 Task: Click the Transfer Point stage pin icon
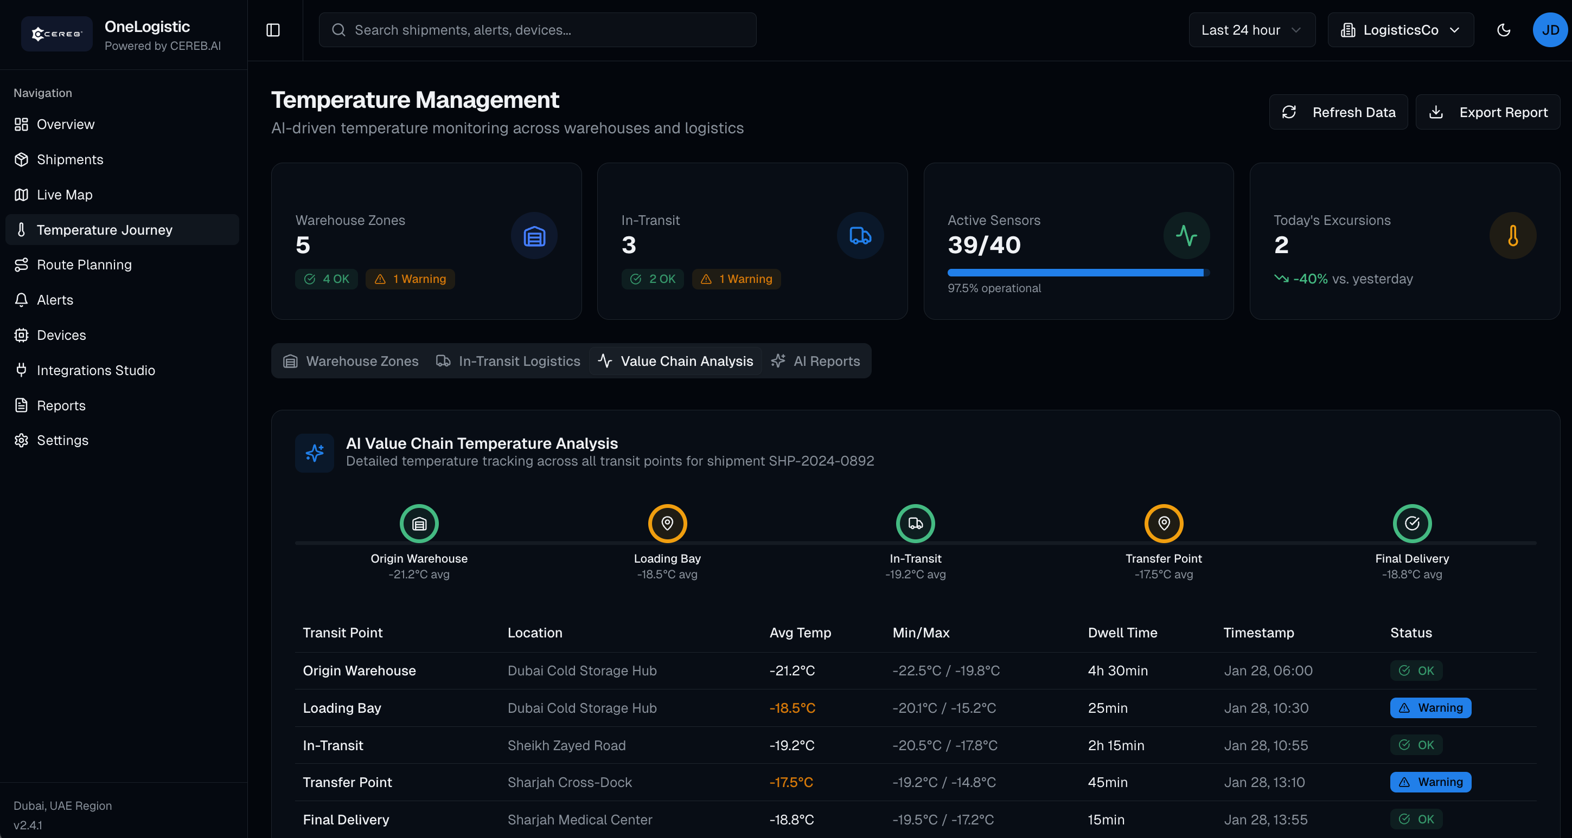coord(1164,523)
